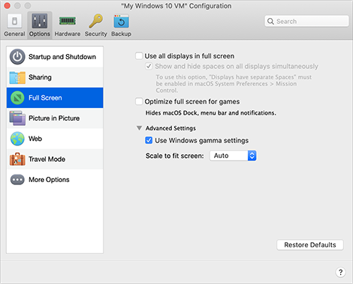Open help with the question mark button

(x=340, y=272)
